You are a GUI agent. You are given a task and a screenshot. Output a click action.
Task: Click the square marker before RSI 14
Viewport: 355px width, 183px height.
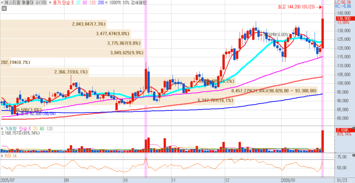click(x=2, y=156)
